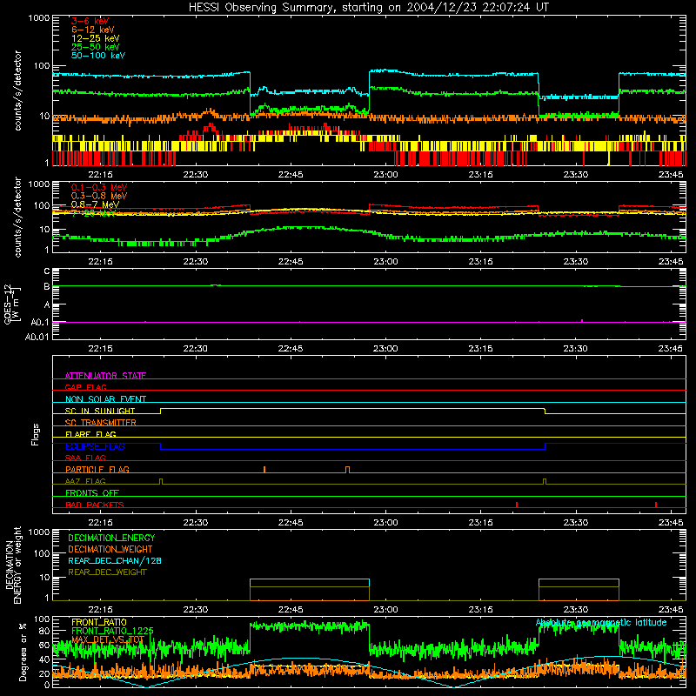
Task: Click the FRONT_RATIO yellow legend label
Action: coord(98,622)
